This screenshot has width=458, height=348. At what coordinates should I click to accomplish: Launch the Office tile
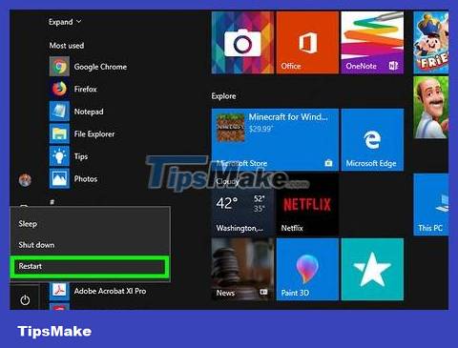307,43
